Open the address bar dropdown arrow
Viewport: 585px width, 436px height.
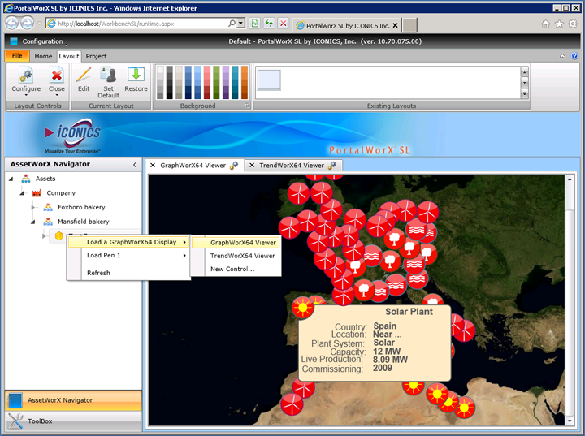point(241,23)
